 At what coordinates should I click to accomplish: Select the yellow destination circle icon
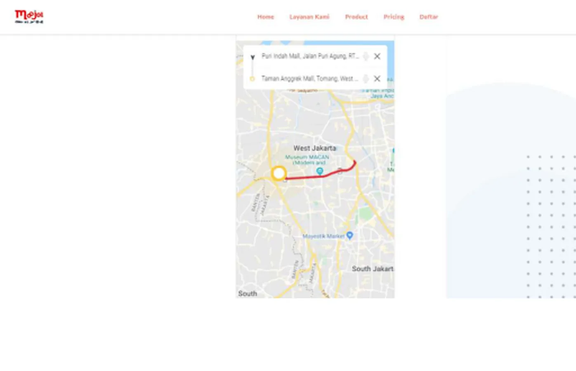(252, 79)
